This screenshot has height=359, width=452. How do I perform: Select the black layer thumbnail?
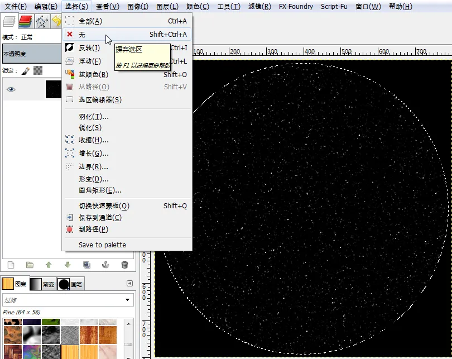point(54,89)
